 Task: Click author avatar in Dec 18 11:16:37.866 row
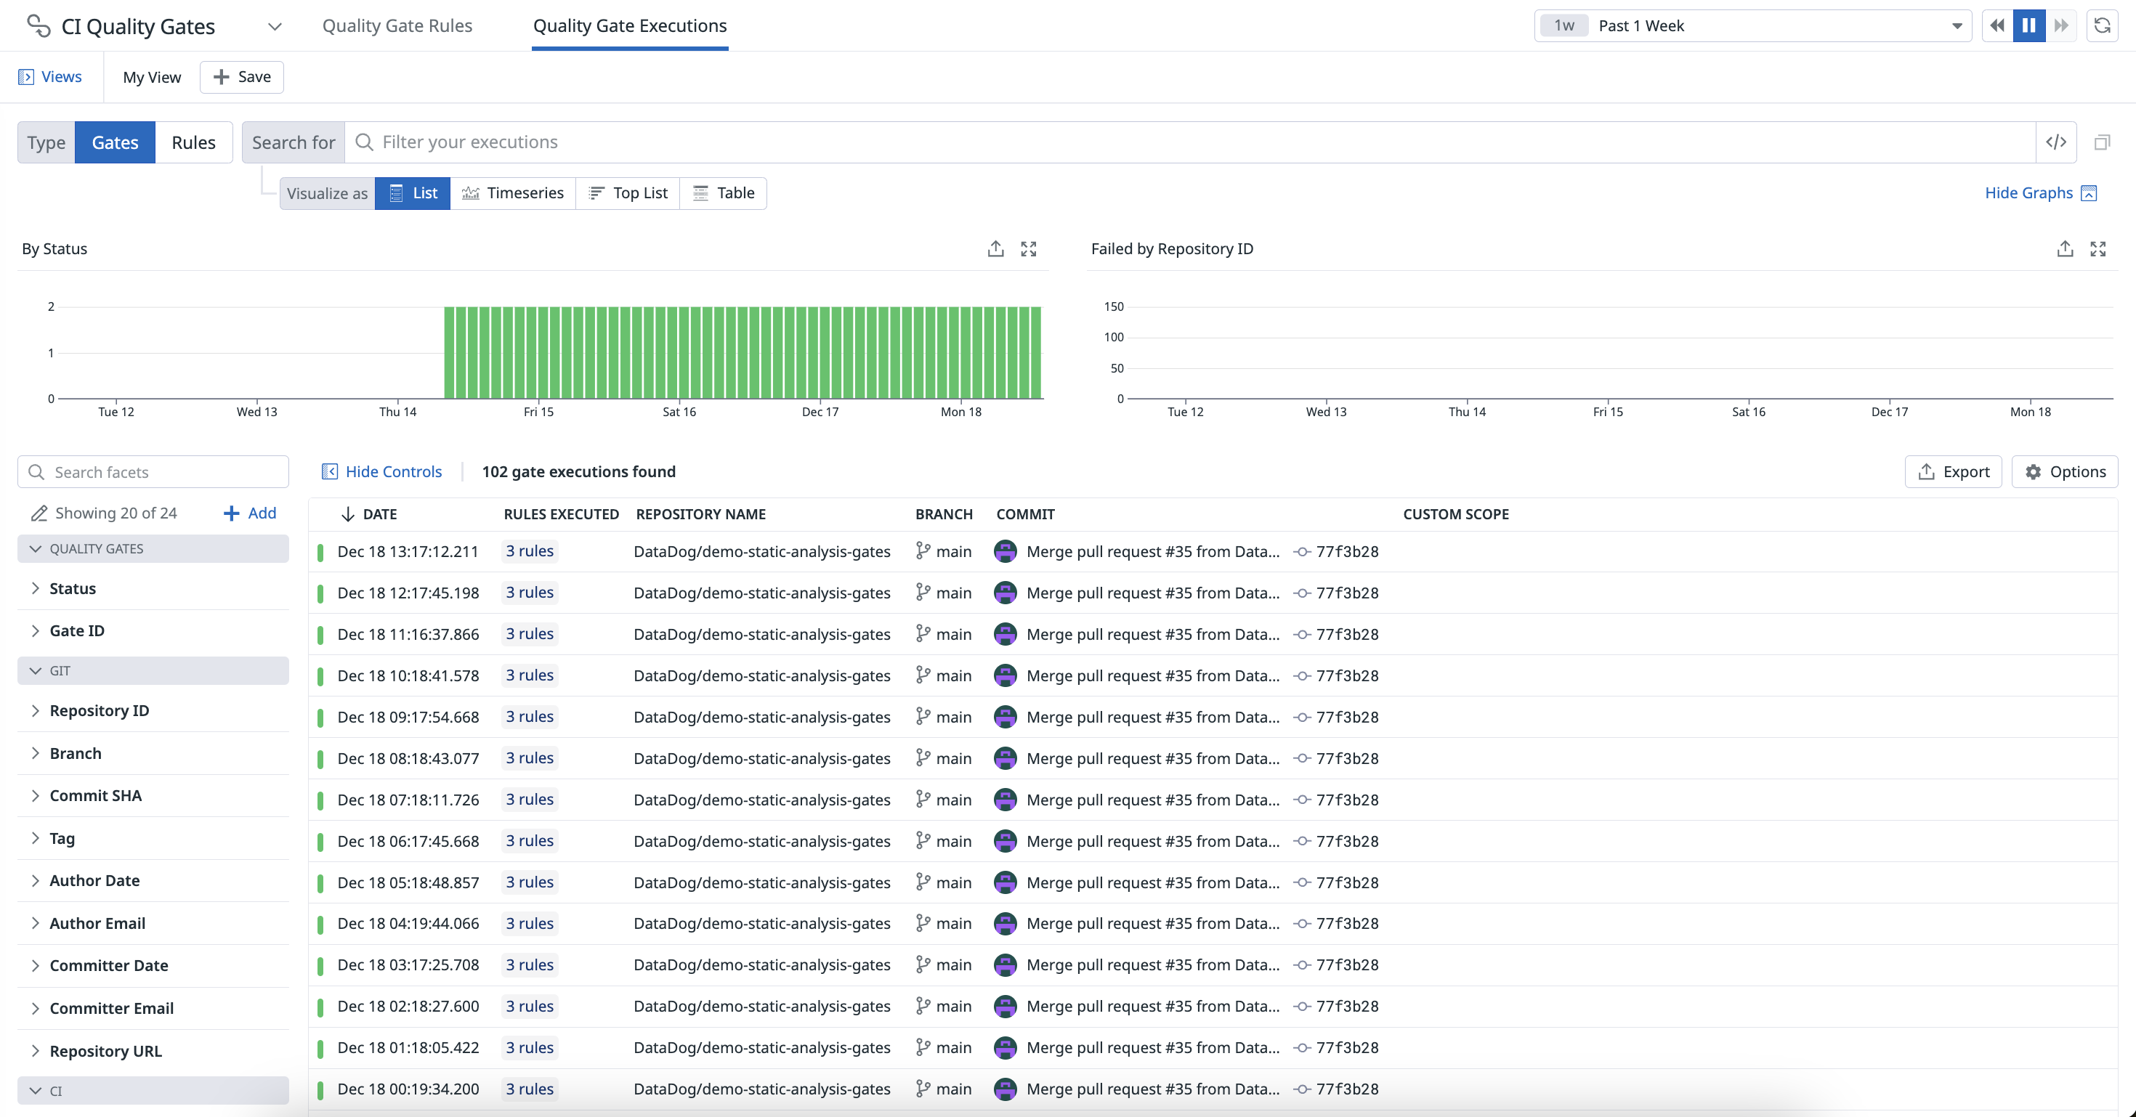pyautogui.click(x=1005, y=634)
